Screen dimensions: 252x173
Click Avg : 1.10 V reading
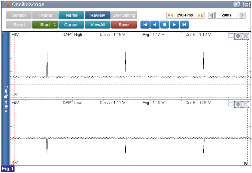[153, 103]
